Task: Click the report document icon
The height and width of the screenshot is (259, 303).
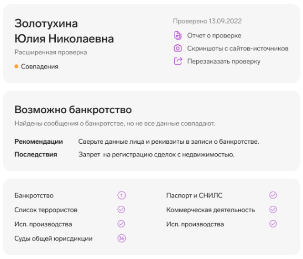Action: tap(178, 35)
